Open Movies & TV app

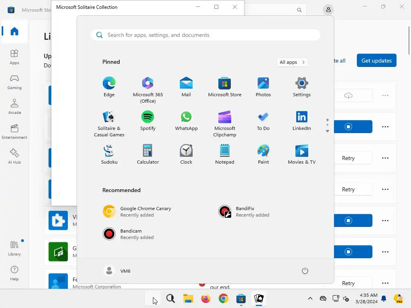(x=302, y=154)
